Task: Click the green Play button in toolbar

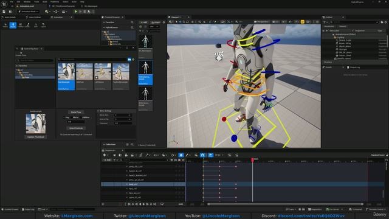Action: click(75, 12)
